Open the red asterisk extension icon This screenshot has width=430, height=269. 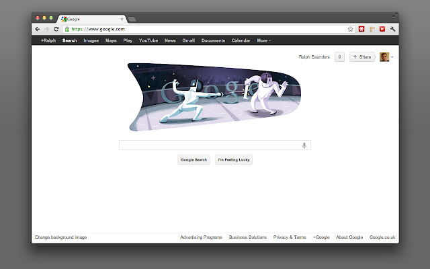coord(361,29)
